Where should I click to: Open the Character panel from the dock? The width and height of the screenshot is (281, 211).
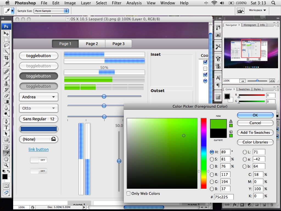coord(218,78)
